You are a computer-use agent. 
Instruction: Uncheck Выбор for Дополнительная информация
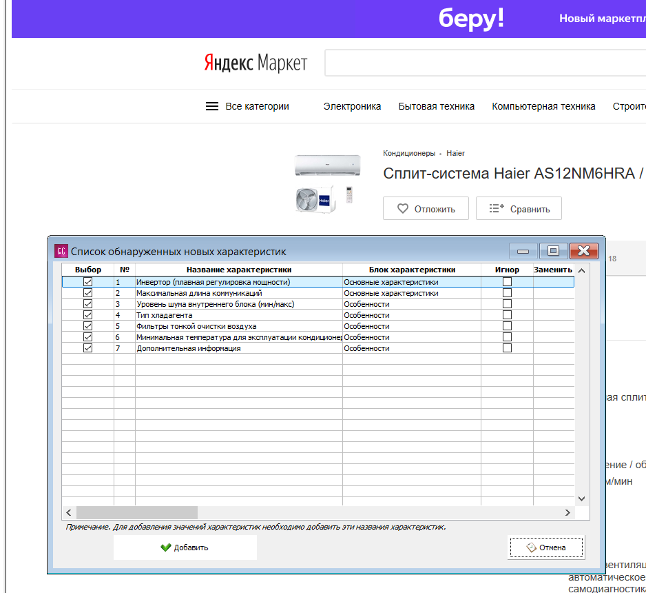(87, 348)
